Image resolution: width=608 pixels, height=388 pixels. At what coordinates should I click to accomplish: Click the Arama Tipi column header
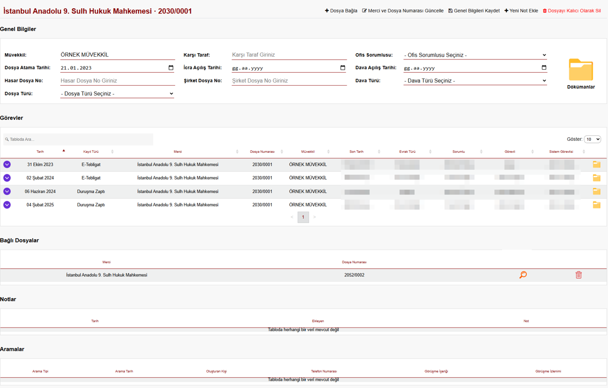coord(40,371)
